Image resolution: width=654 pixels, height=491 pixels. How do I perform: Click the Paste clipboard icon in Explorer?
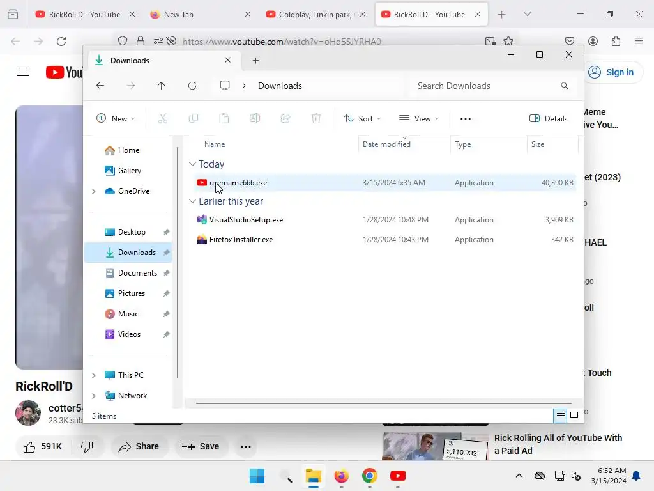(x=224, y=119)
